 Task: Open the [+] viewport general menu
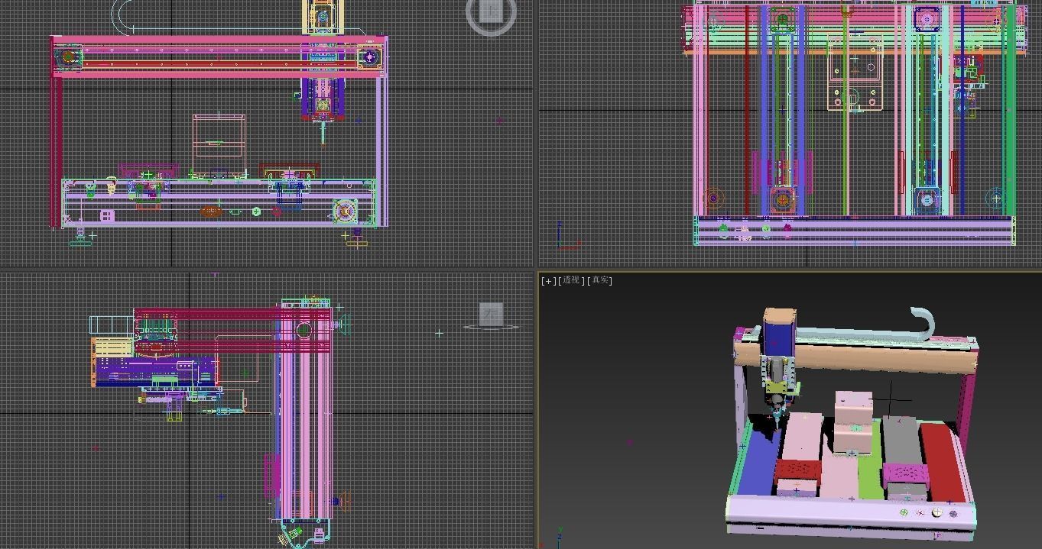pos(548,280)
